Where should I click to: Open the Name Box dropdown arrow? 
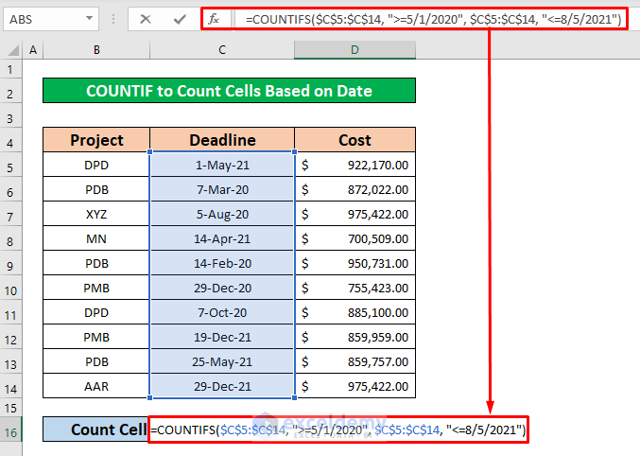click(89, 19)
